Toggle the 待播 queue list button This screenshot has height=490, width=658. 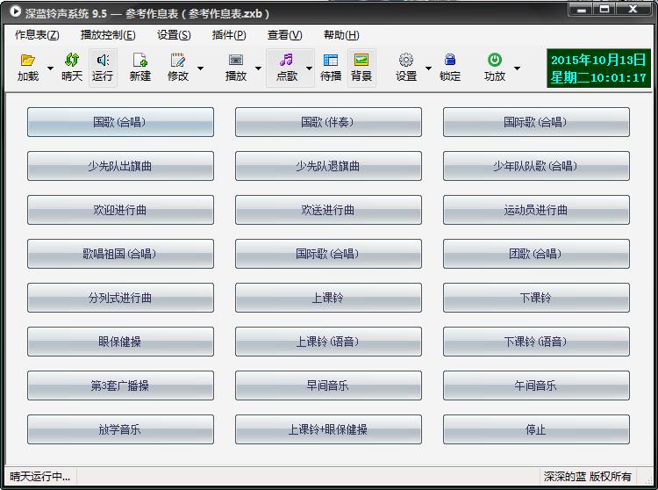[331, 61]
